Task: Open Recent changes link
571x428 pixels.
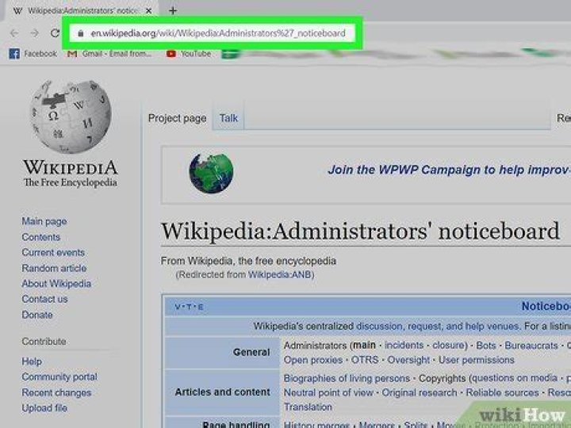Action: 56,392
